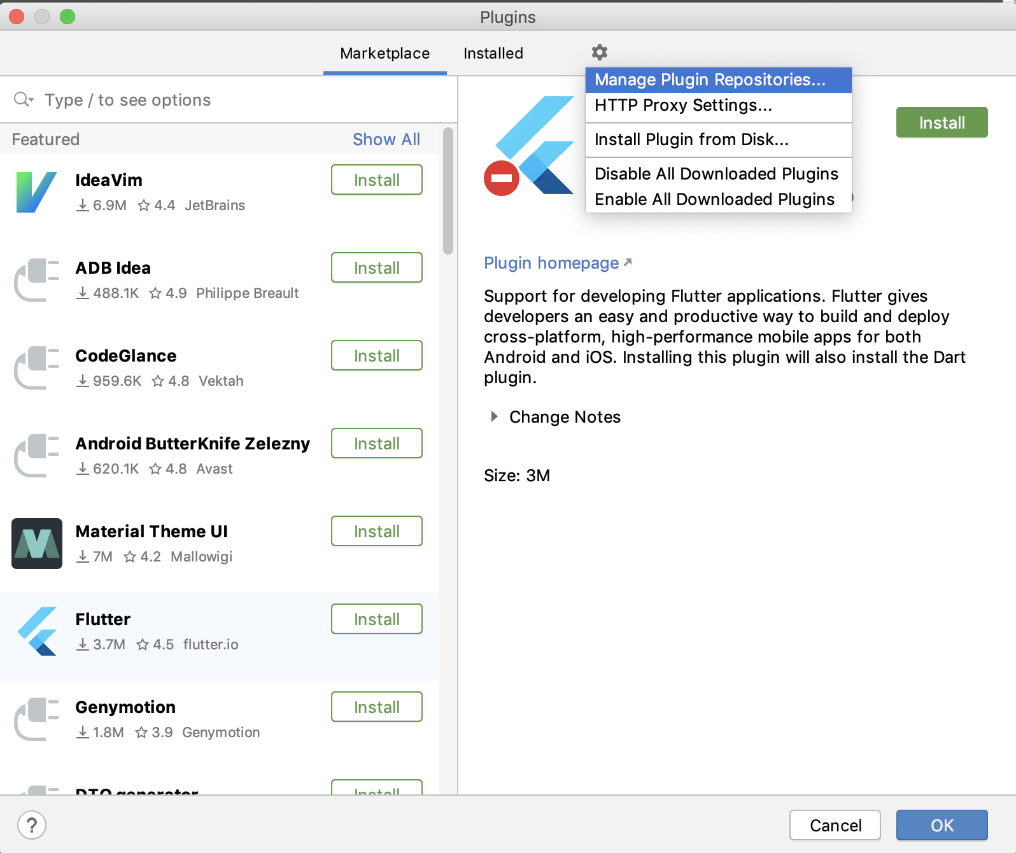The width and height of the screenshot is (1016, 853).
Task: Click the search magnifier icon
Action: [x=23, y=100]
